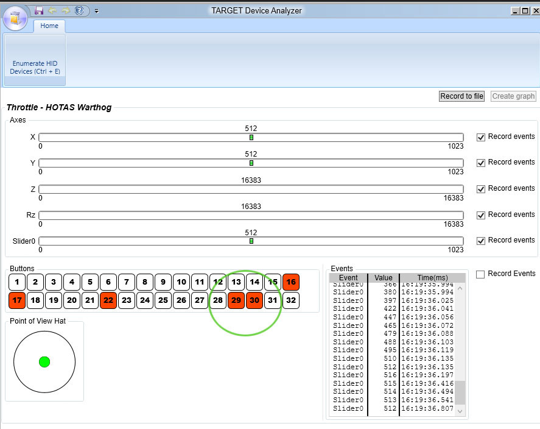Screen dimensions: 540x429
Task: Click the lit button indicator 29
Action: pos(236,300)
